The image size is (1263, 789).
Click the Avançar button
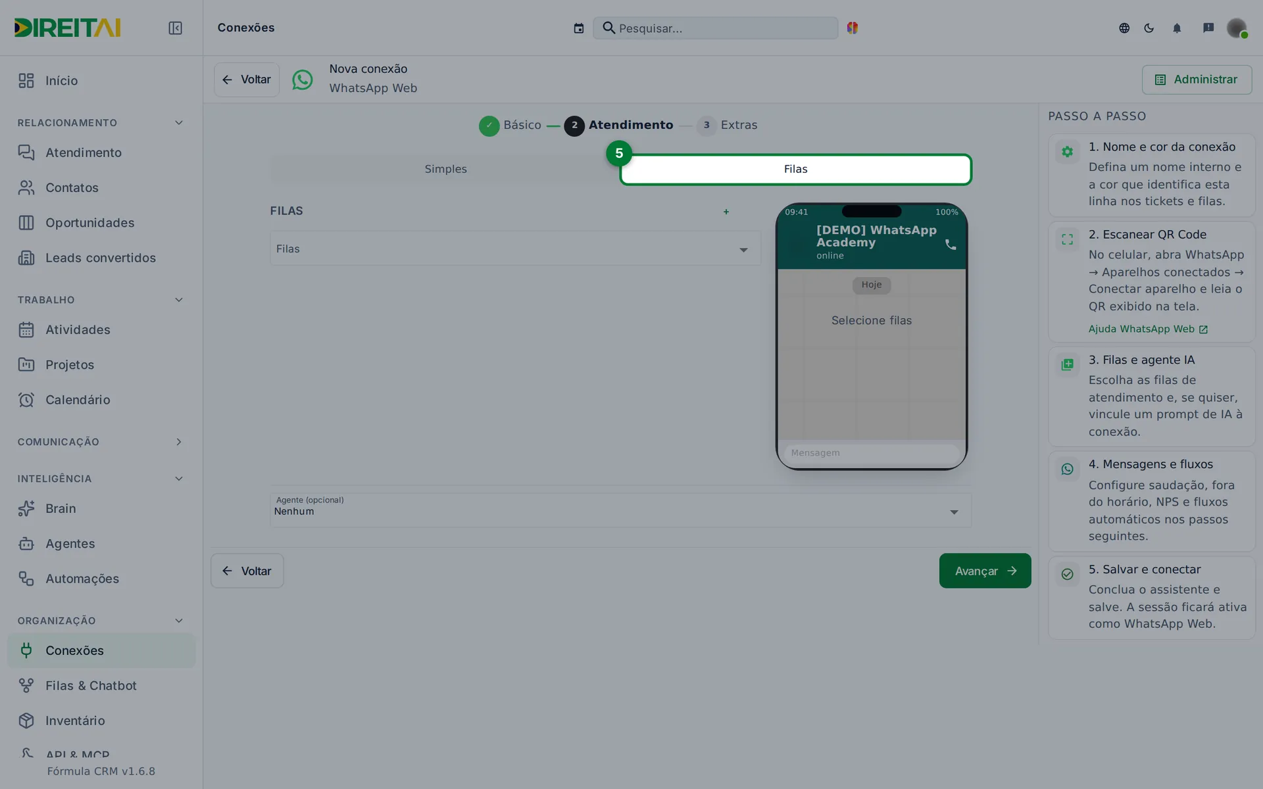pyautogui.click(x=985, y=571)
